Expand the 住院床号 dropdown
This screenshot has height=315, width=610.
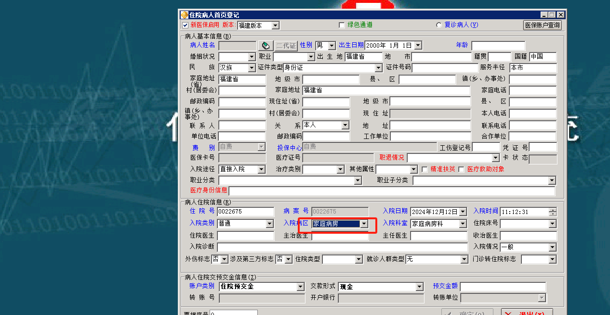pos(552,224)
